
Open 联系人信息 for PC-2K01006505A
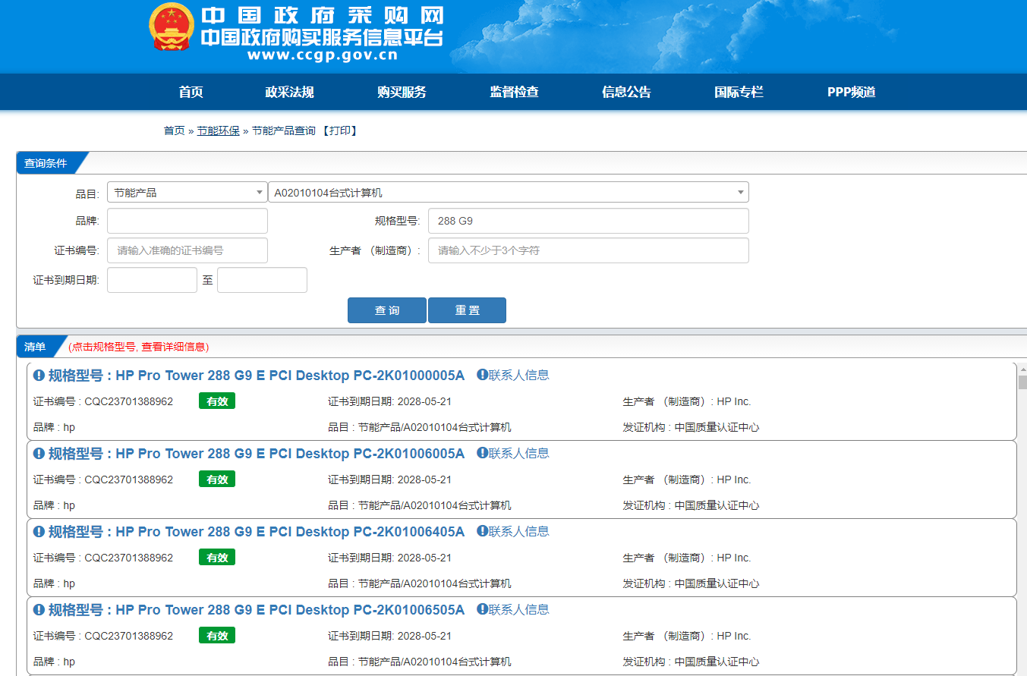point(518,609)
